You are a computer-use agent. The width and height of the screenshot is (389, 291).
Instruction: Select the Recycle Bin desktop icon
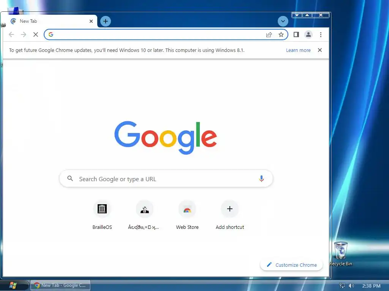click(x=341, y=254)
